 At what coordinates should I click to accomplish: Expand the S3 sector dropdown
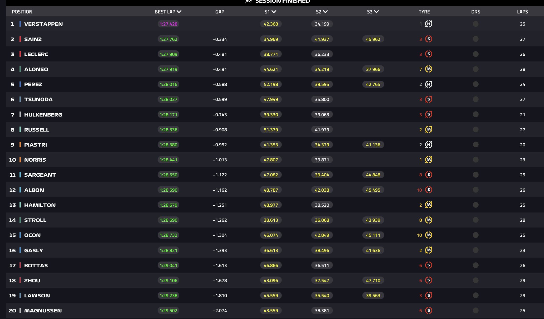pos(373,12)
